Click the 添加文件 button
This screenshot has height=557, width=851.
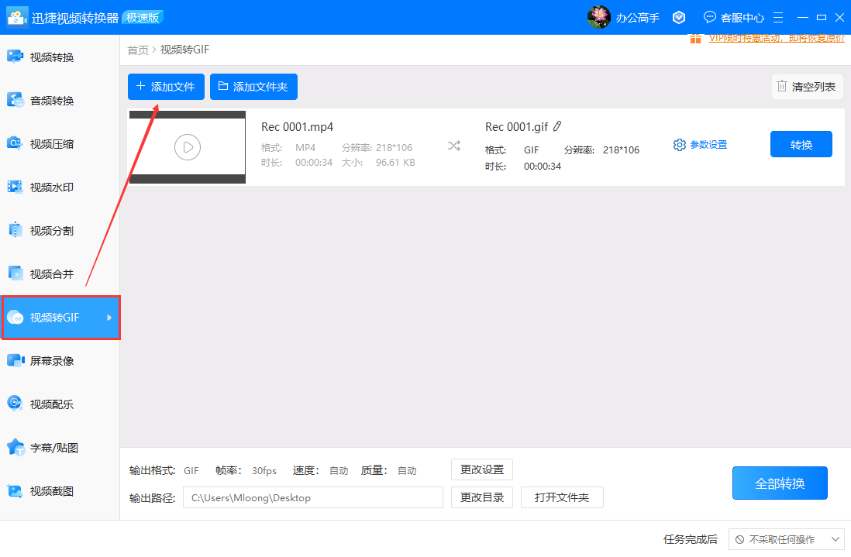coord(165,86)
